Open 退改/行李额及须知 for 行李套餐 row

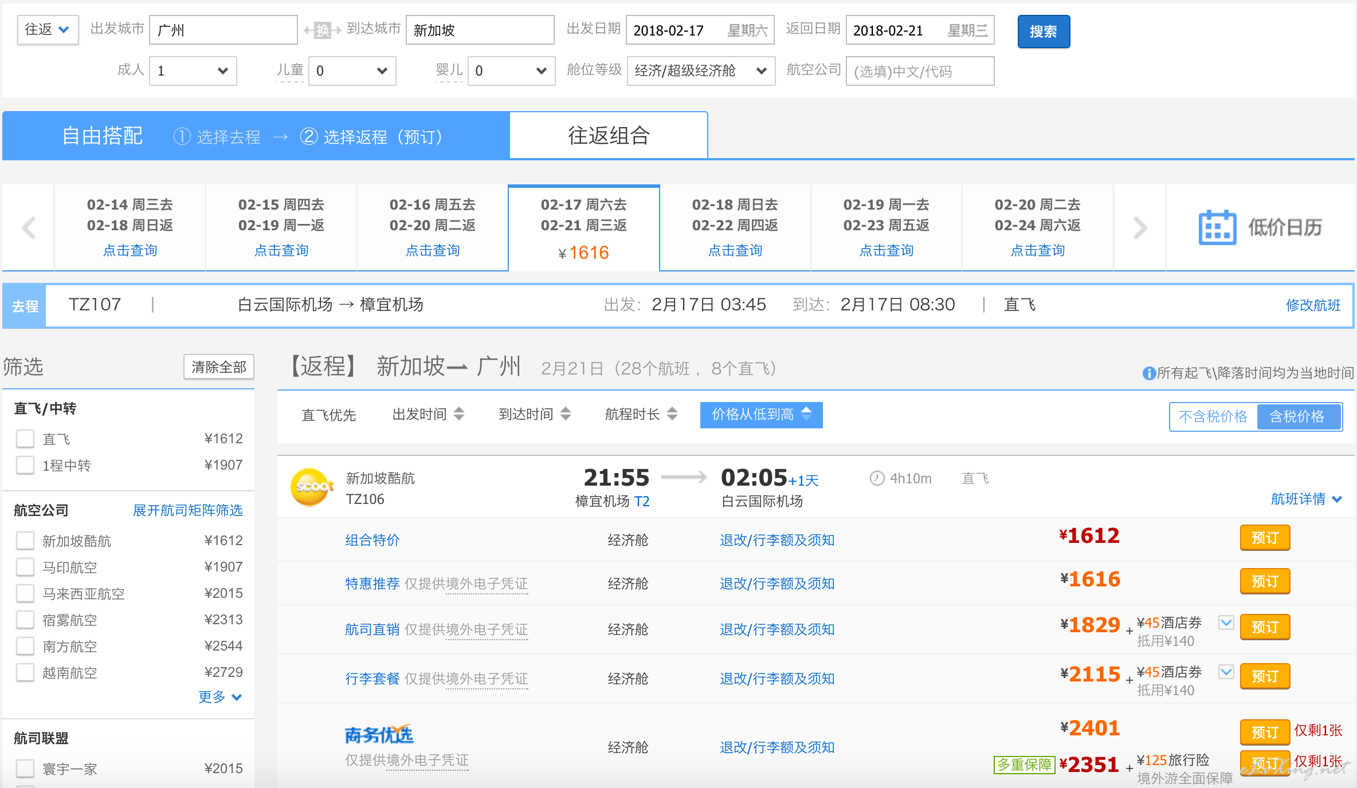point(776,679)
